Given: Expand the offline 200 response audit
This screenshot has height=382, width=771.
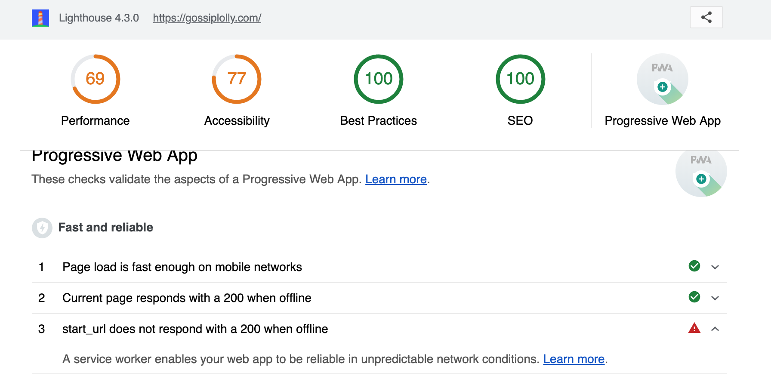Looking at the screenshot, I should 715,298.
